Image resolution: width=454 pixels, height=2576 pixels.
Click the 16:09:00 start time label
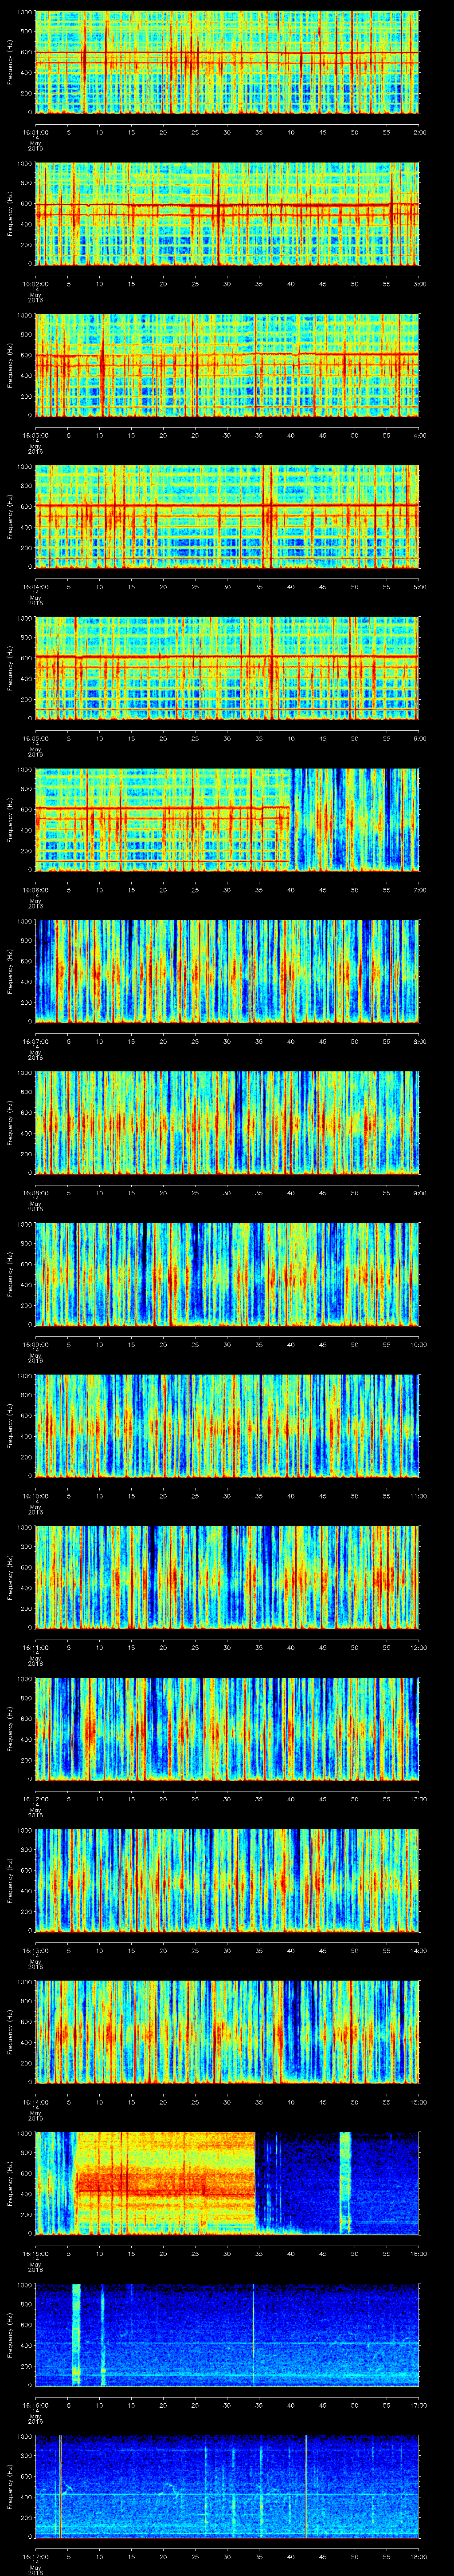pyautogui.click(x=36, y=1344)
